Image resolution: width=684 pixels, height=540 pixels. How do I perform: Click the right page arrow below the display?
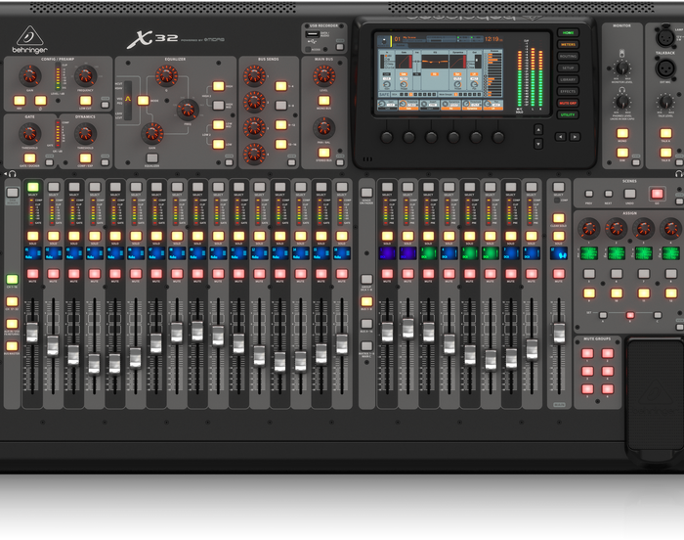point(575,137)
